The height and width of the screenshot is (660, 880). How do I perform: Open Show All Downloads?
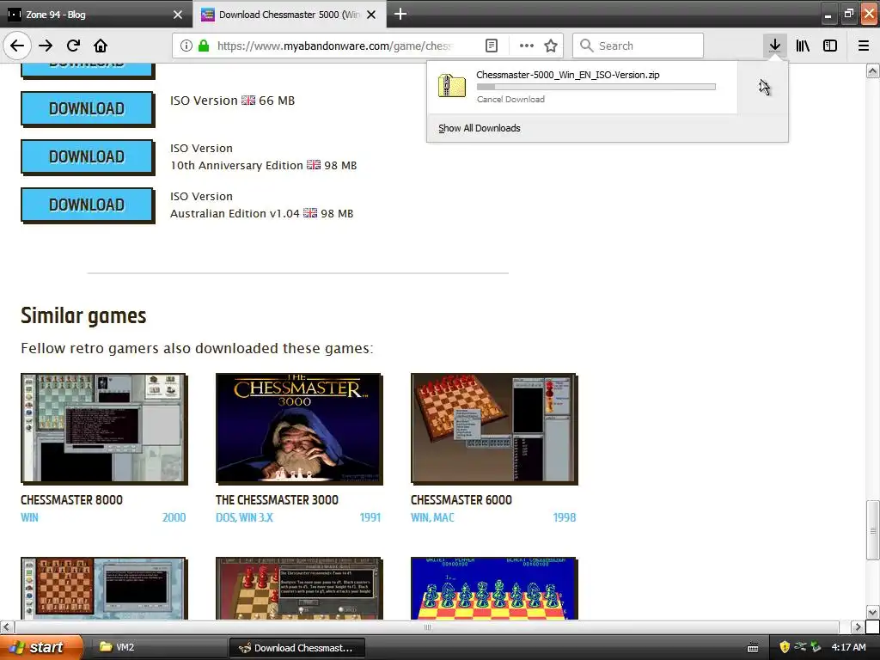(480, 128)
